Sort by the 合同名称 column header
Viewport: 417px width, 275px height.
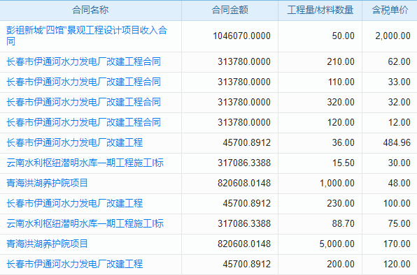pos(90,10)
